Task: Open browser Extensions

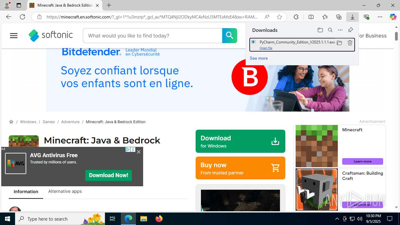Action: coord(296,17)
